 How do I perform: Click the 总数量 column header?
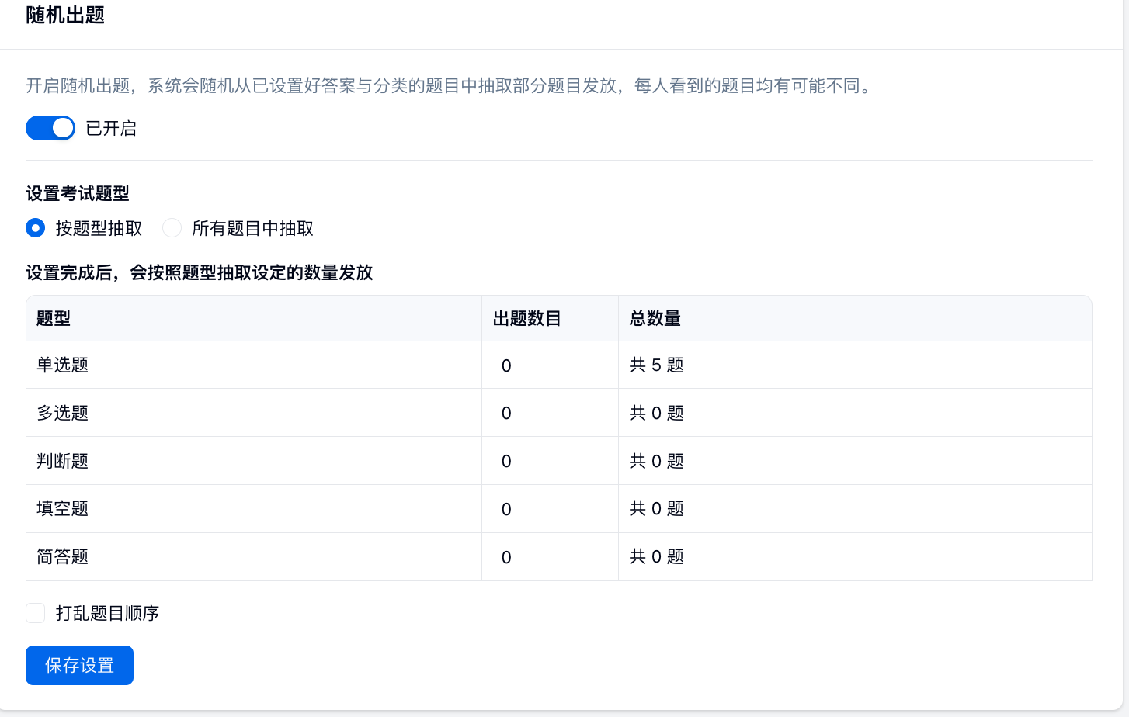coord(655,318)
